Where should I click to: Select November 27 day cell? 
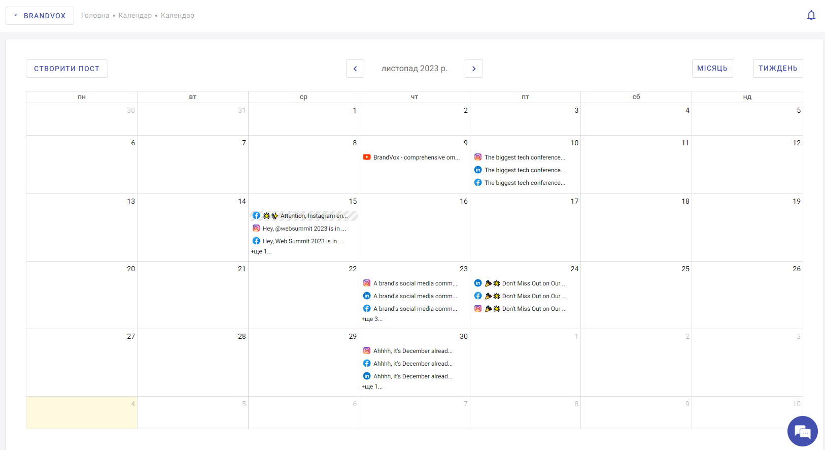tap(82, 363)
